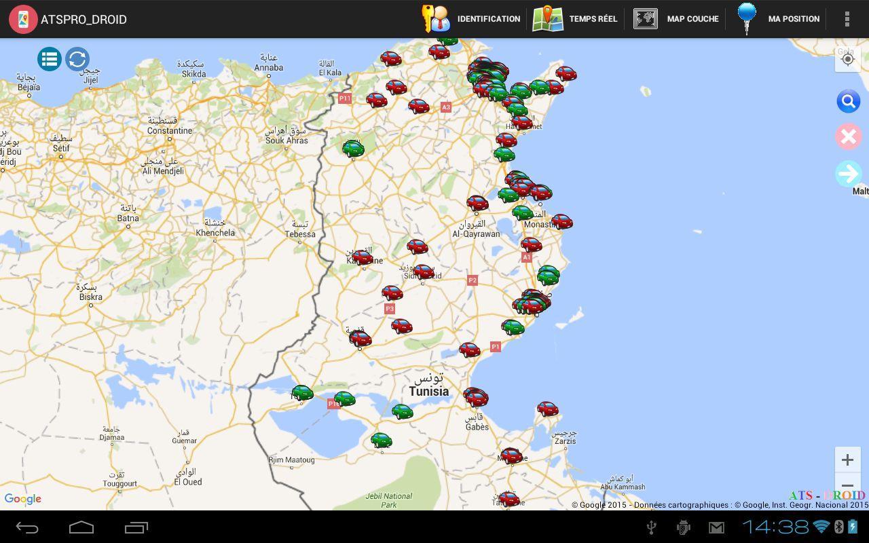
Task: Open Android recent apps button
Action: (136, 527)
